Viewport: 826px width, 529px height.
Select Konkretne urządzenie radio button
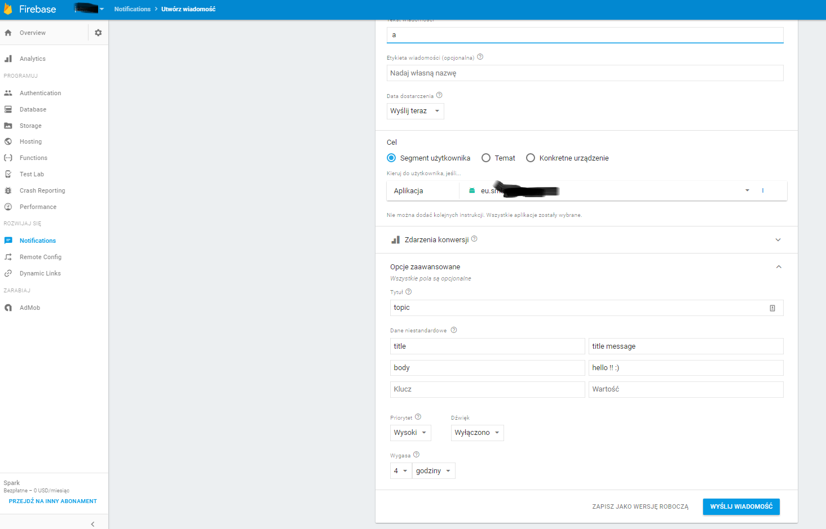(531, 158)
